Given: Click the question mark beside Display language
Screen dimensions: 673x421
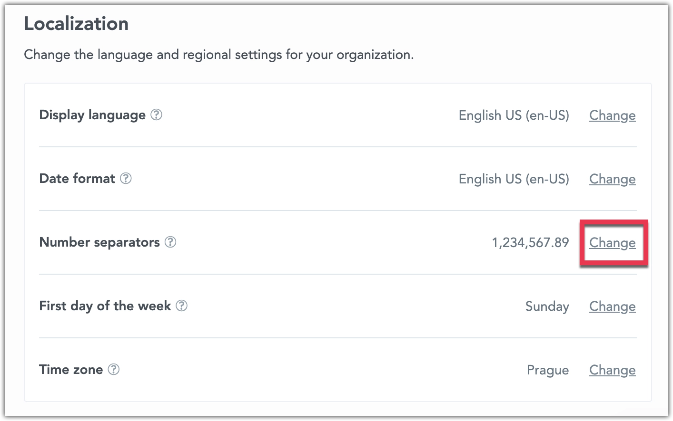Looking at the screenshot, I should click(x=157, y=115).
